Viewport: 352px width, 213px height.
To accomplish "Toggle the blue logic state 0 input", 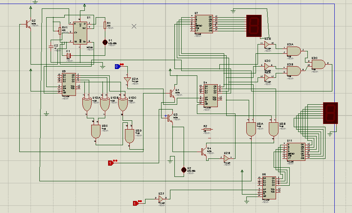I will [x=118, y=67].
